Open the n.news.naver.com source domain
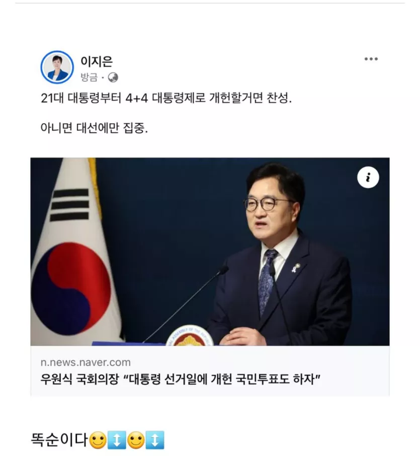Image resolution: width=420 pixels, height=456 pixels. [86, 362]
